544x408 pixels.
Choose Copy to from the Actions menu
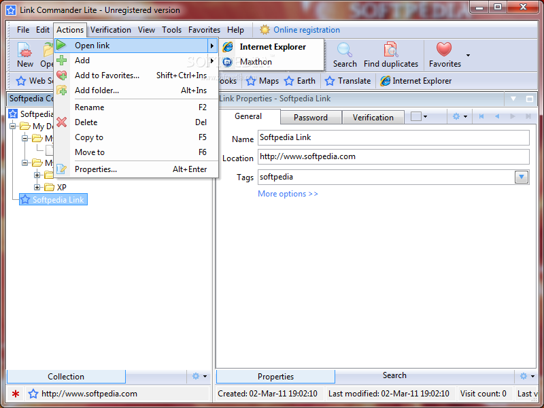click(x=136, y=137)
